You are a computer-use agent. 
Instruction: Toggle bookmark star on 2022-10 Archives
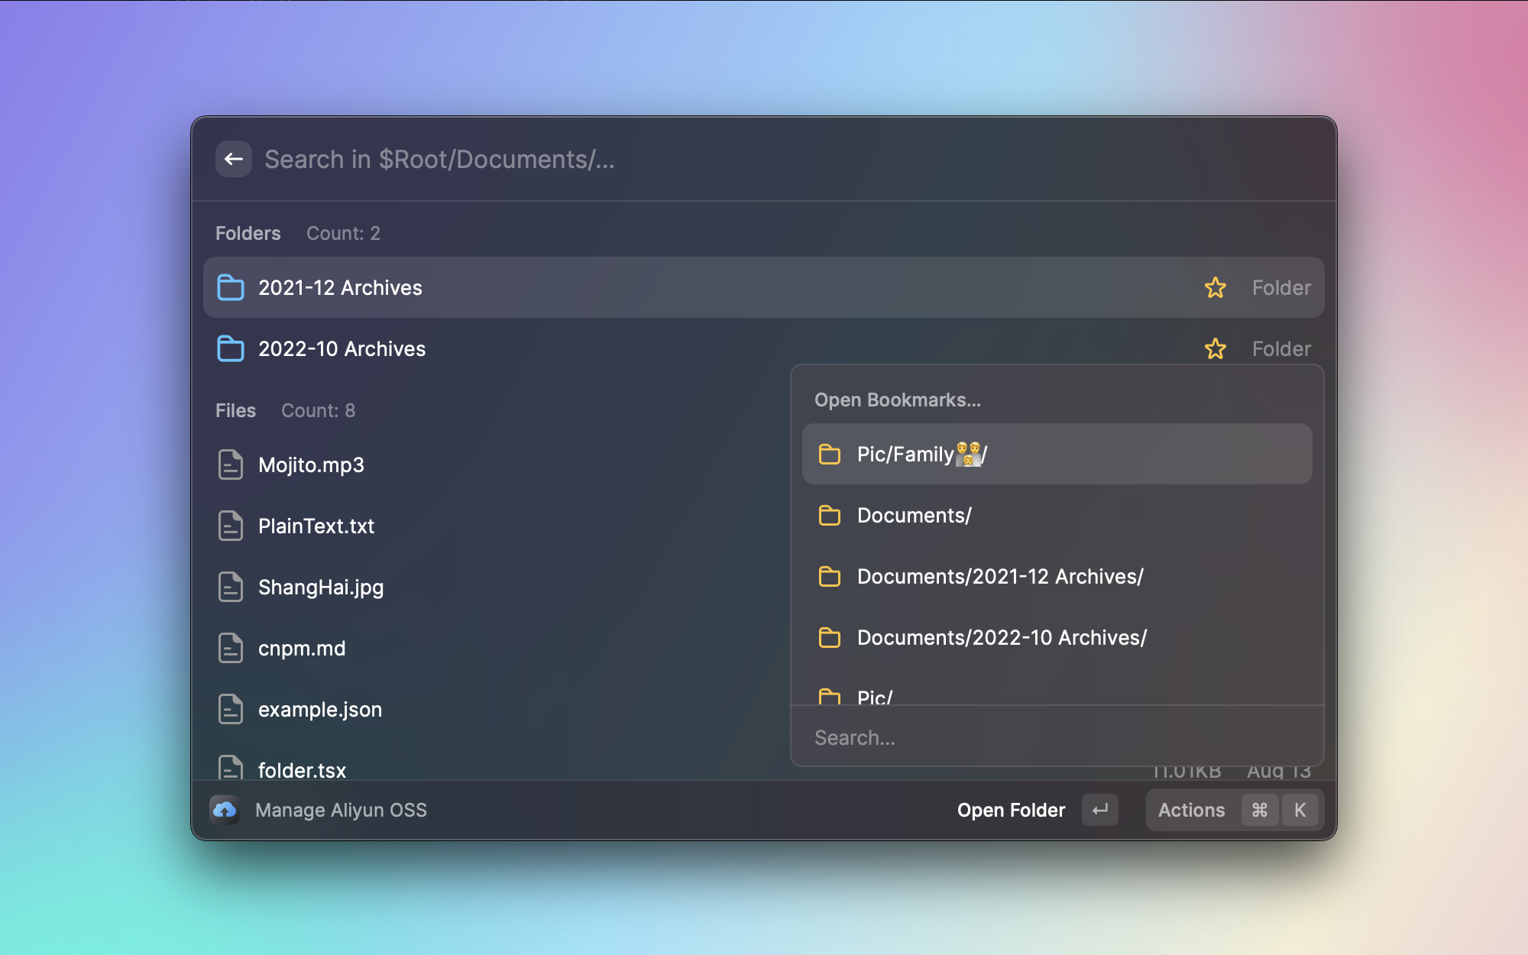[1215, 349]
